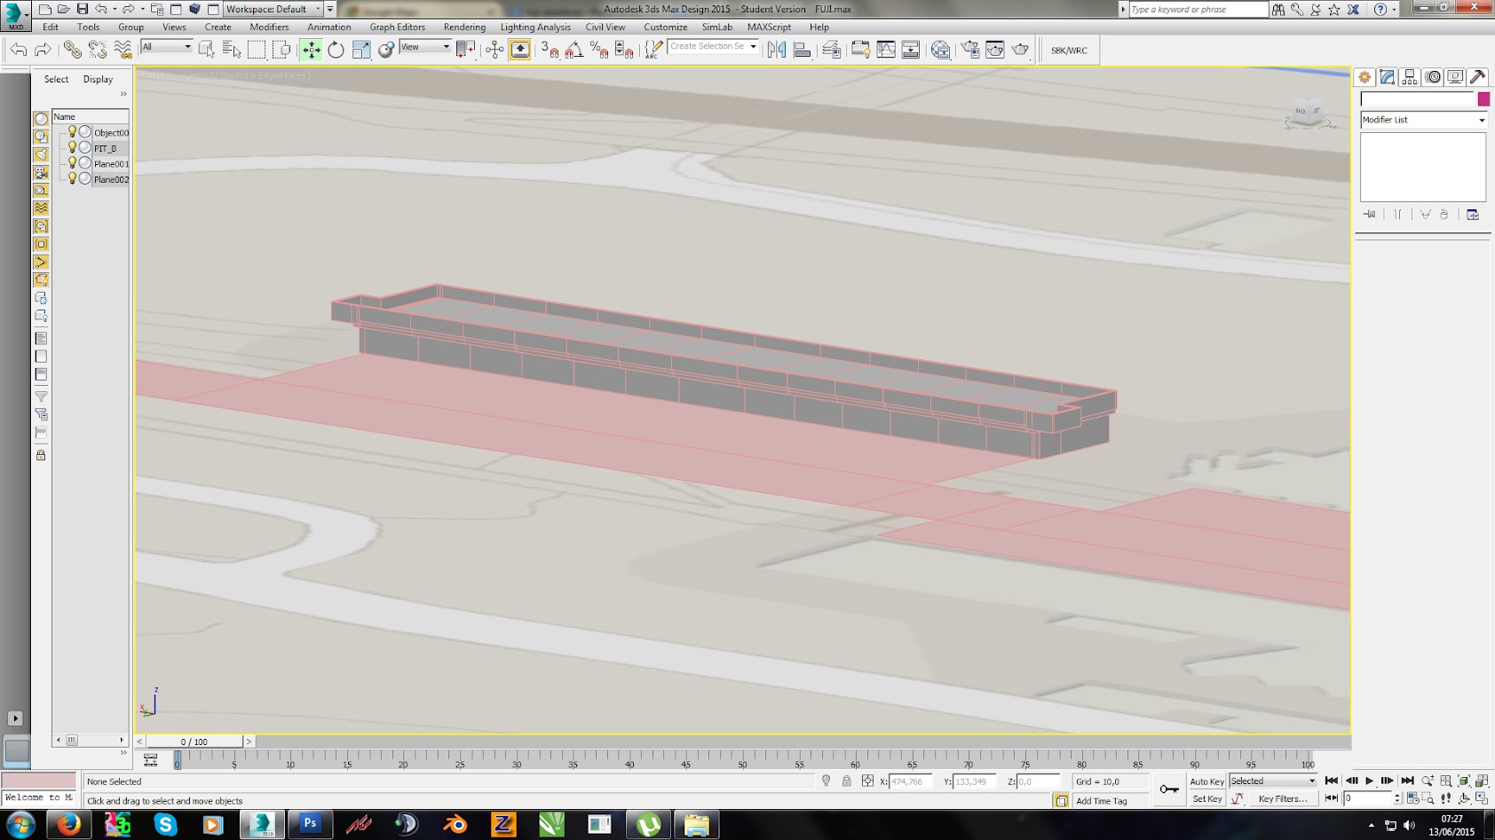This screenshot has width=1495, height=840.
Task: Expand the Modifier List dropdown
Action: 1423,120
